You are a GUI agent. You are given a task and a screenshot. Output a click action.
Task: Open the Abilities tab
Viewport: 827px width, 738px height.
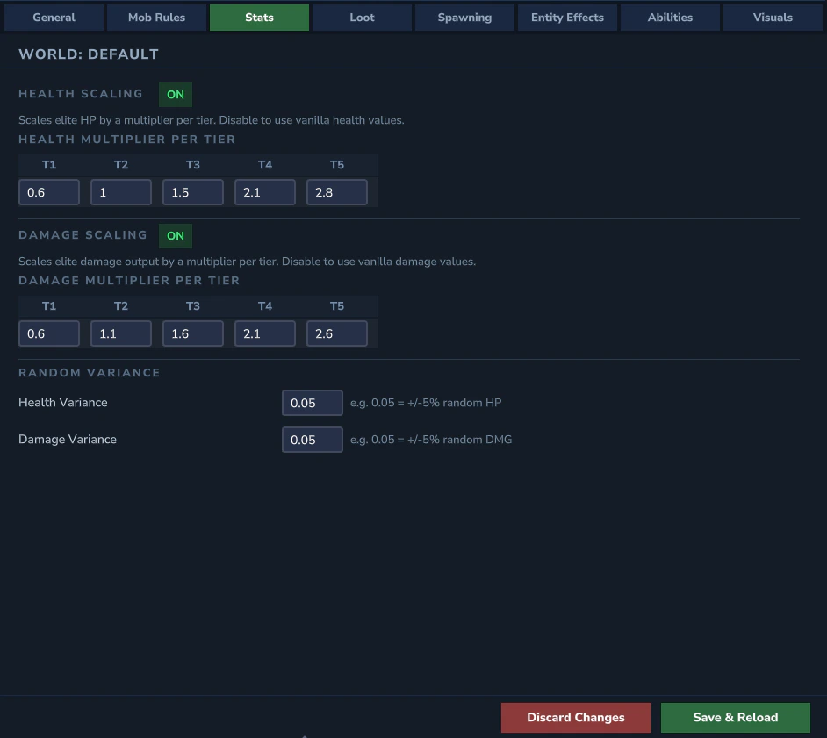(x=670, y=17)
